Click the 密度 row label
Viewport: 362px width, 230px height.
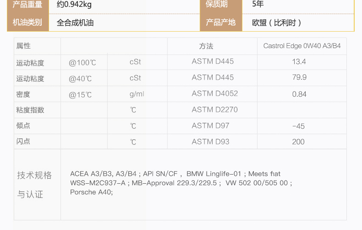(23, 94)
